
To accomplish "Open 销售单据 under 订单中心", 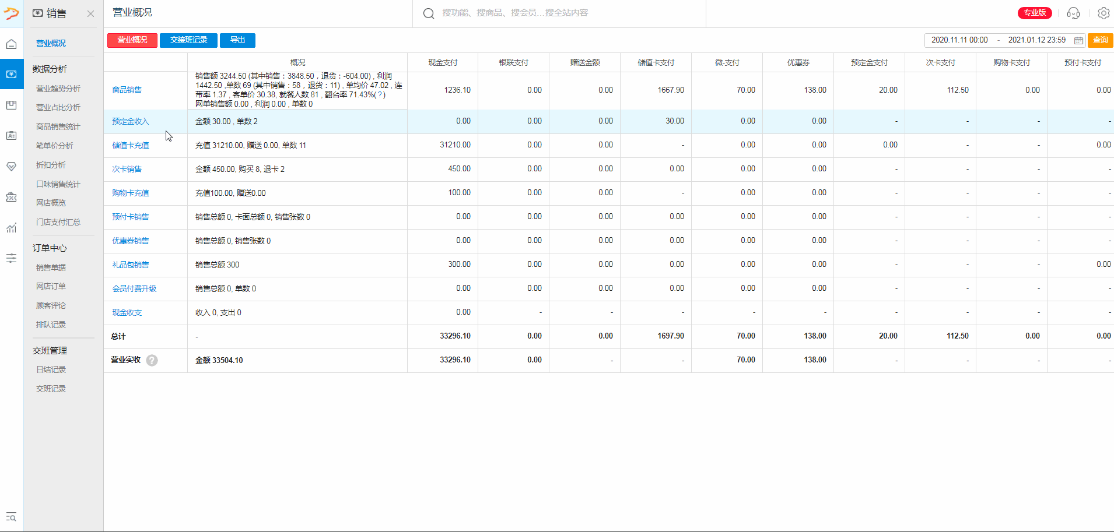I will (x=51, y=267).
